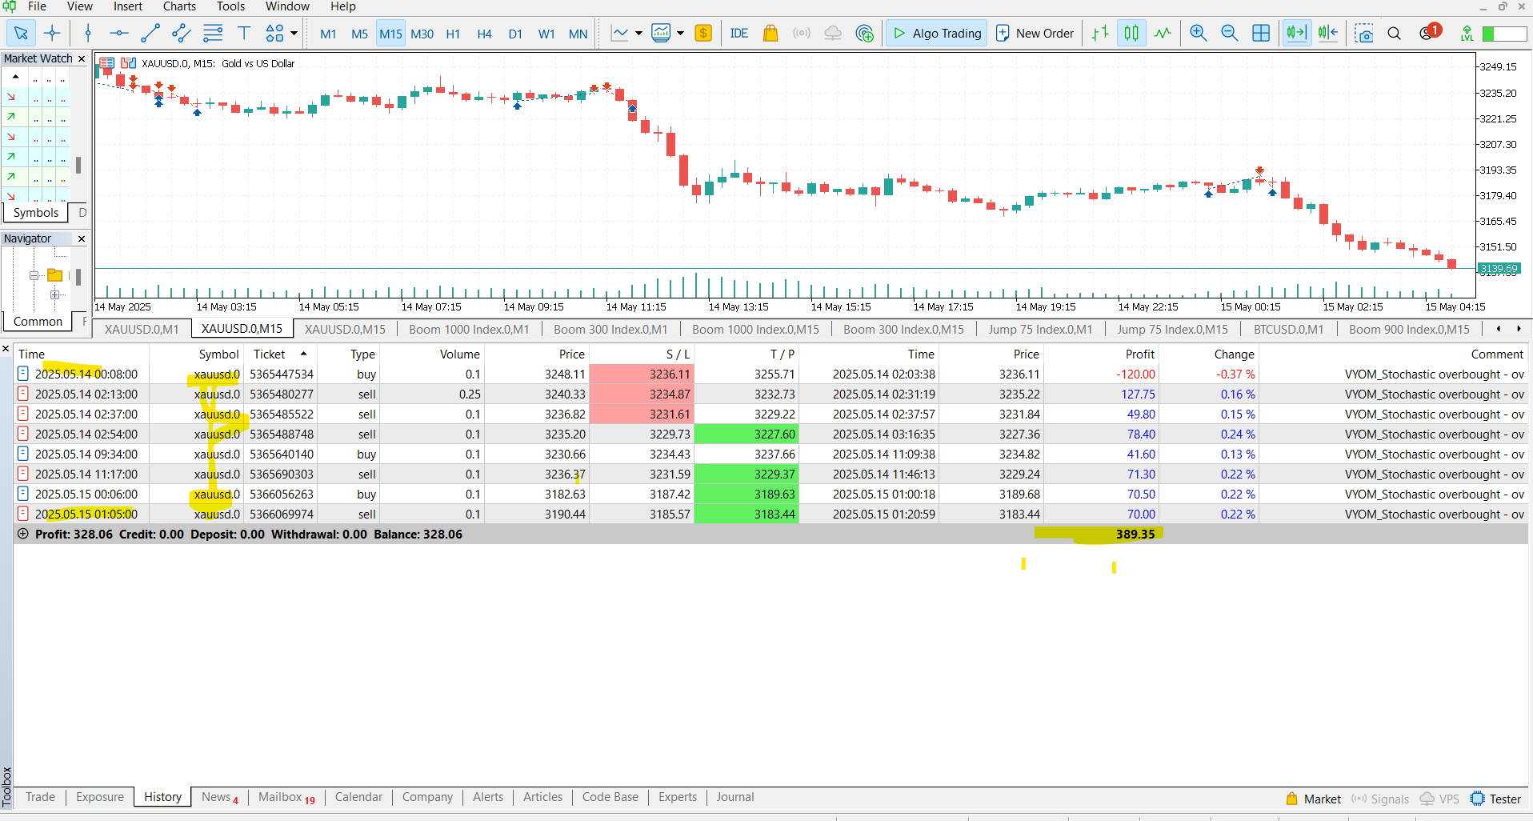Open the Insert menu

[x=128, y=6]
